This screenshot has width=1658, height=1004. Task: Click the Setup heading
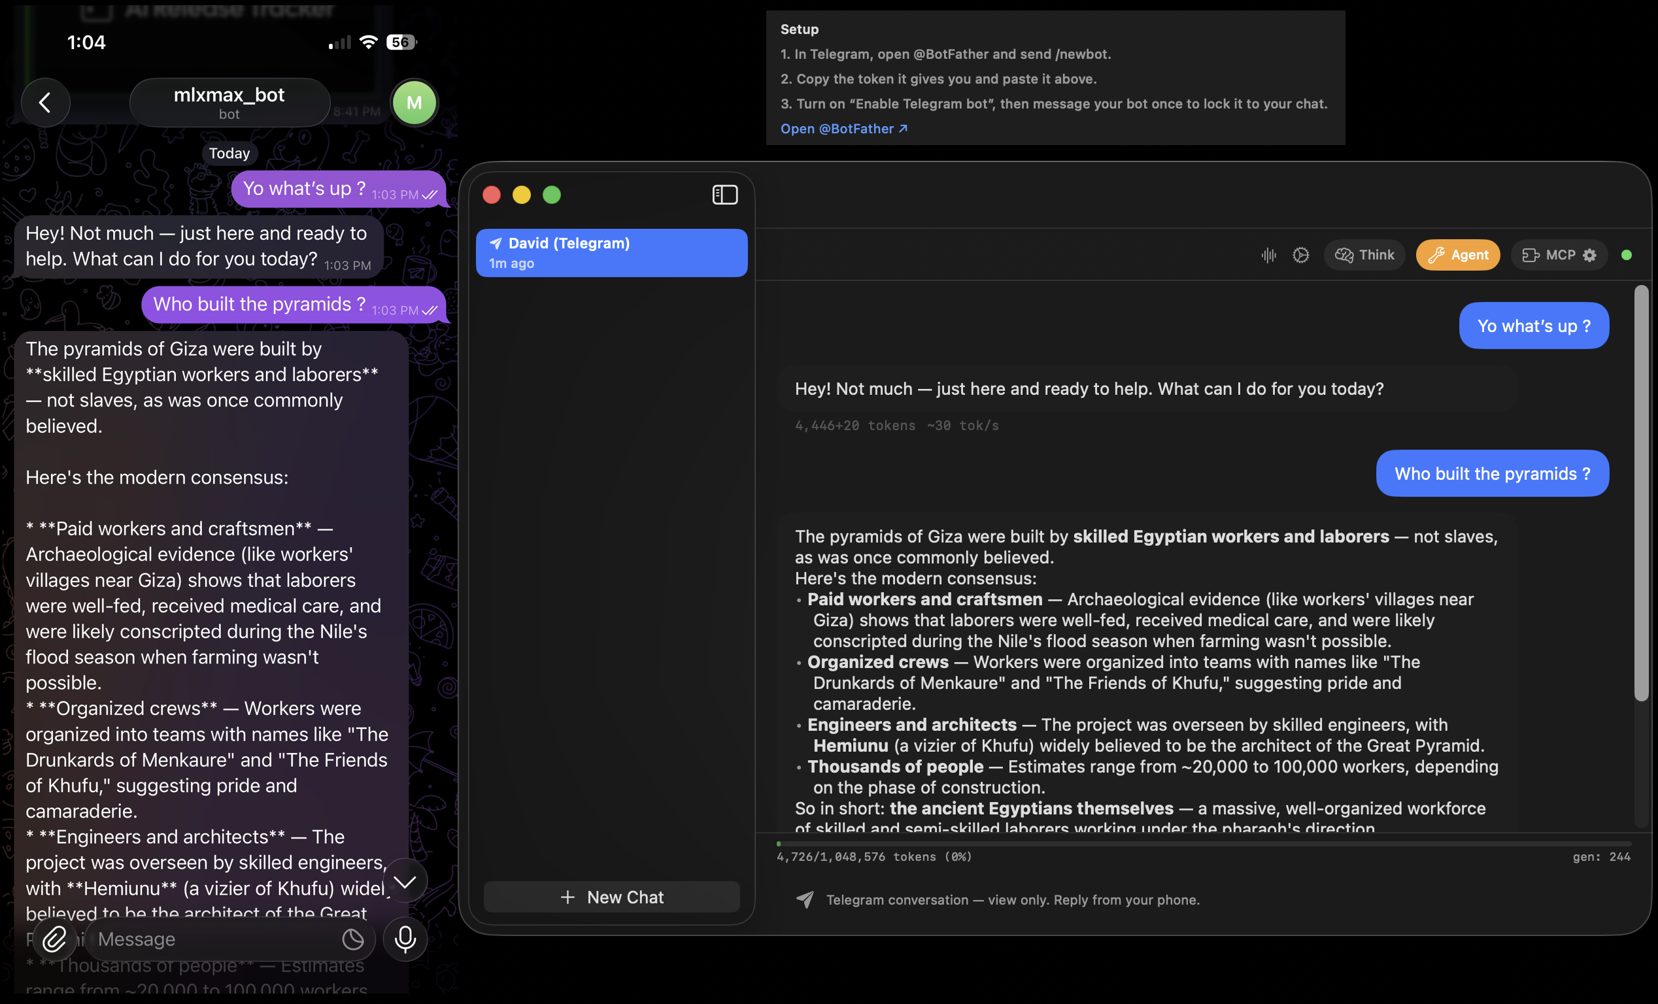pyautogui.click(x=800, y=29)
